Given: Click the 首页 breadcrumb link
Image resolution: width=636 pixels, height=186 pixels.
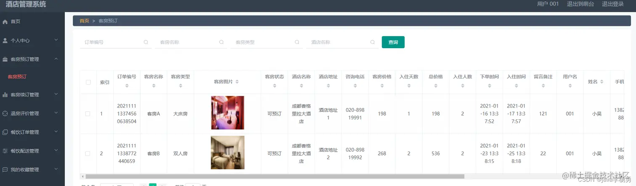Looking at the screenshot, I should (84, 21).
